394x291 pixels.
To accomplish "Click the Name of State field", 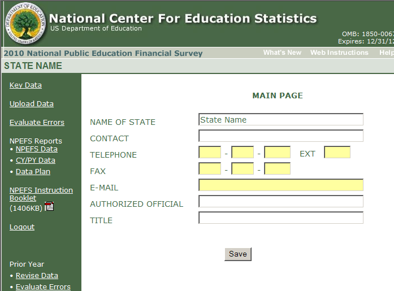I will click(280, 120).
